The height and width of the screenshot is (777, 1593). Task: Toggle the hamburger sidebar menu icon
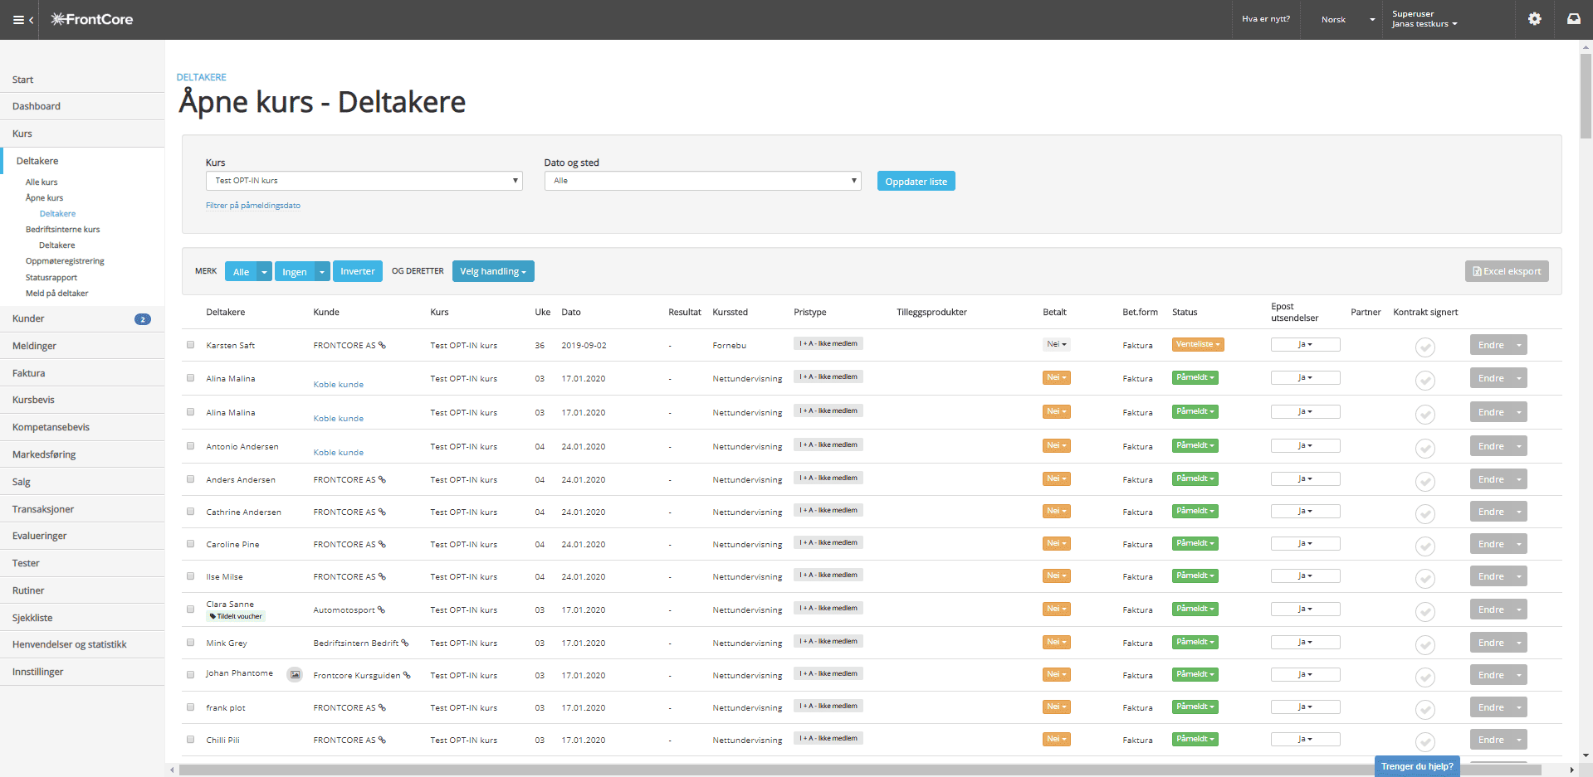point(19,20)
